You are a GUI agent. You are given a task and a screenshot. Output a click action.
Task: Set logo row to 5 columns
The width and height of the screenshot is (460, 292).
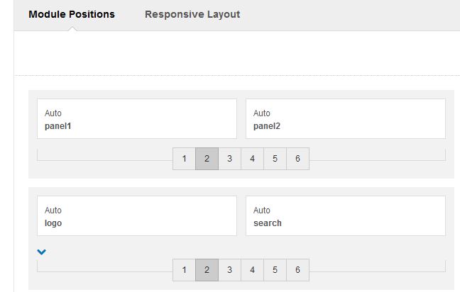click(275, 270)
